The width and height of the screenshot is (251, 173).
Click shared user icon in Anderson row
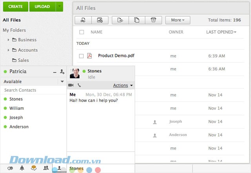click(155, 136)
